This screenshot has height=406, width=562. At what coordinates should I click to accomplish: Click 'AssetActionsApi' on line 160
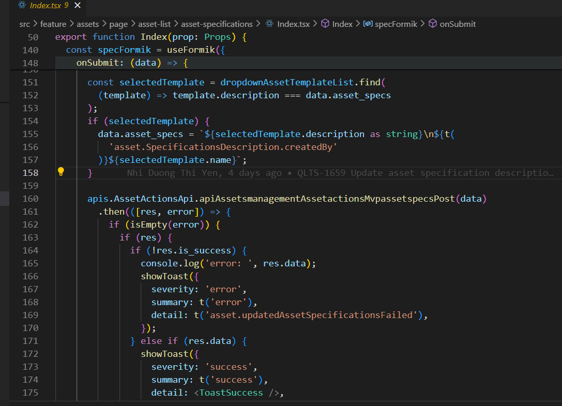coord(154,199)
